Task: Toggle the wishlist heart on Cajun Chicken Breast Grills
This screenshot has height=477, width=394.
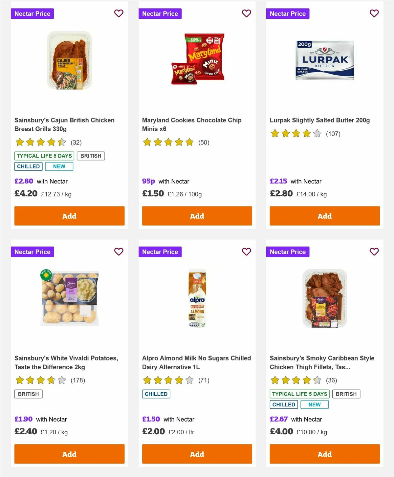Action: click(119, 13)
